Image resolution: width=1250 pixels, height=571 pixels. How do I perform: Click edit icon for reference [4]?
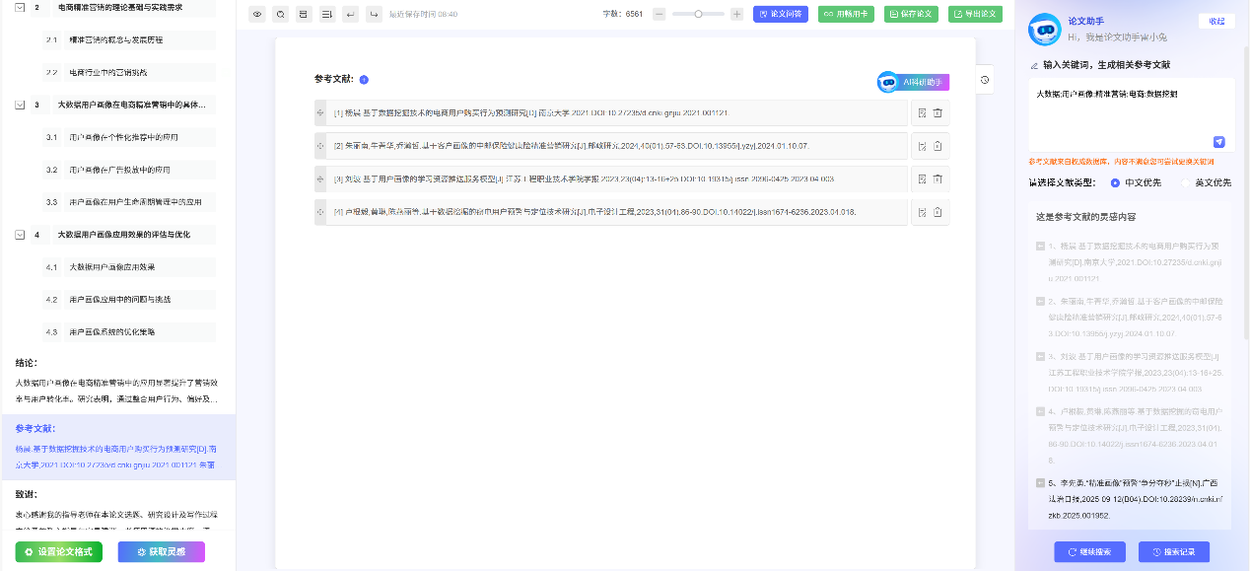click(923, 212)
